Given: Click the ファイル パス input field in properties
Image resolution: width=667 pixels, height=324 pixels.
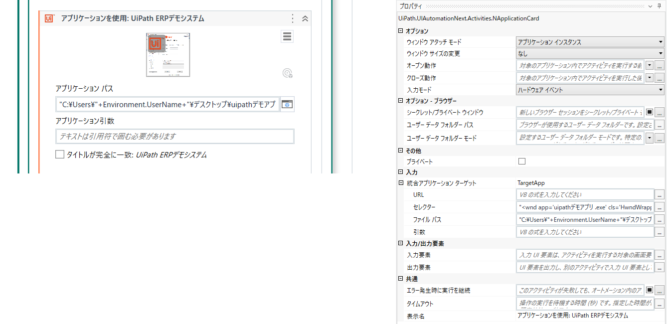Looking at the screenshot, I should click(585, 219).
